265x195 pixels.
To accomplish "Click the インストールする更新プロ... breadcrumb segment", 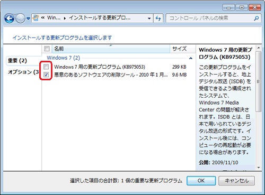I will point(100,18).
